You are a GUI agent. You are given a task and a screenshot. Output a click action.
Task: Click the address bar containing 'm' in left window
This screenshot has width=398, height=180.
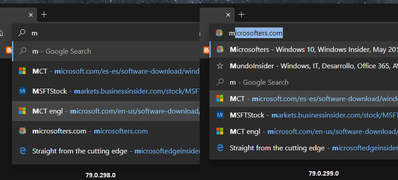click(x=106, y=32)
